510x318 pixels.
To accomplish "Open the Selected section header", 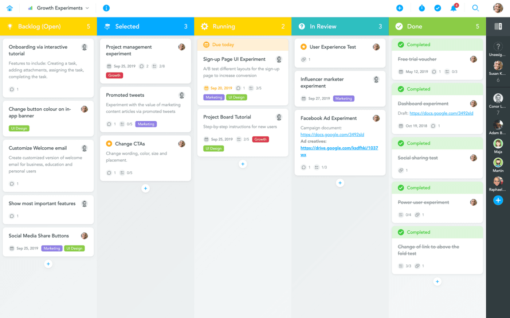I will 146,26.
